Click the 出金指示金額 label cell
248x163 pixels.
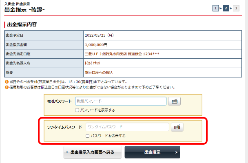[x=44, y=45]
